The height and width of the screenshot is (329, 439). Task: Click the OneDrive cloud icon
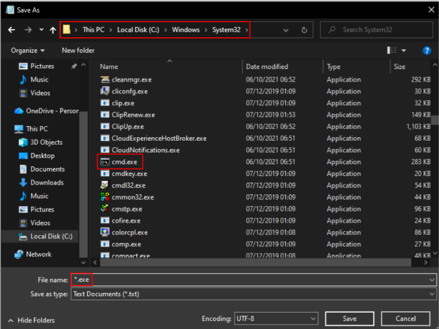point(19,111)
